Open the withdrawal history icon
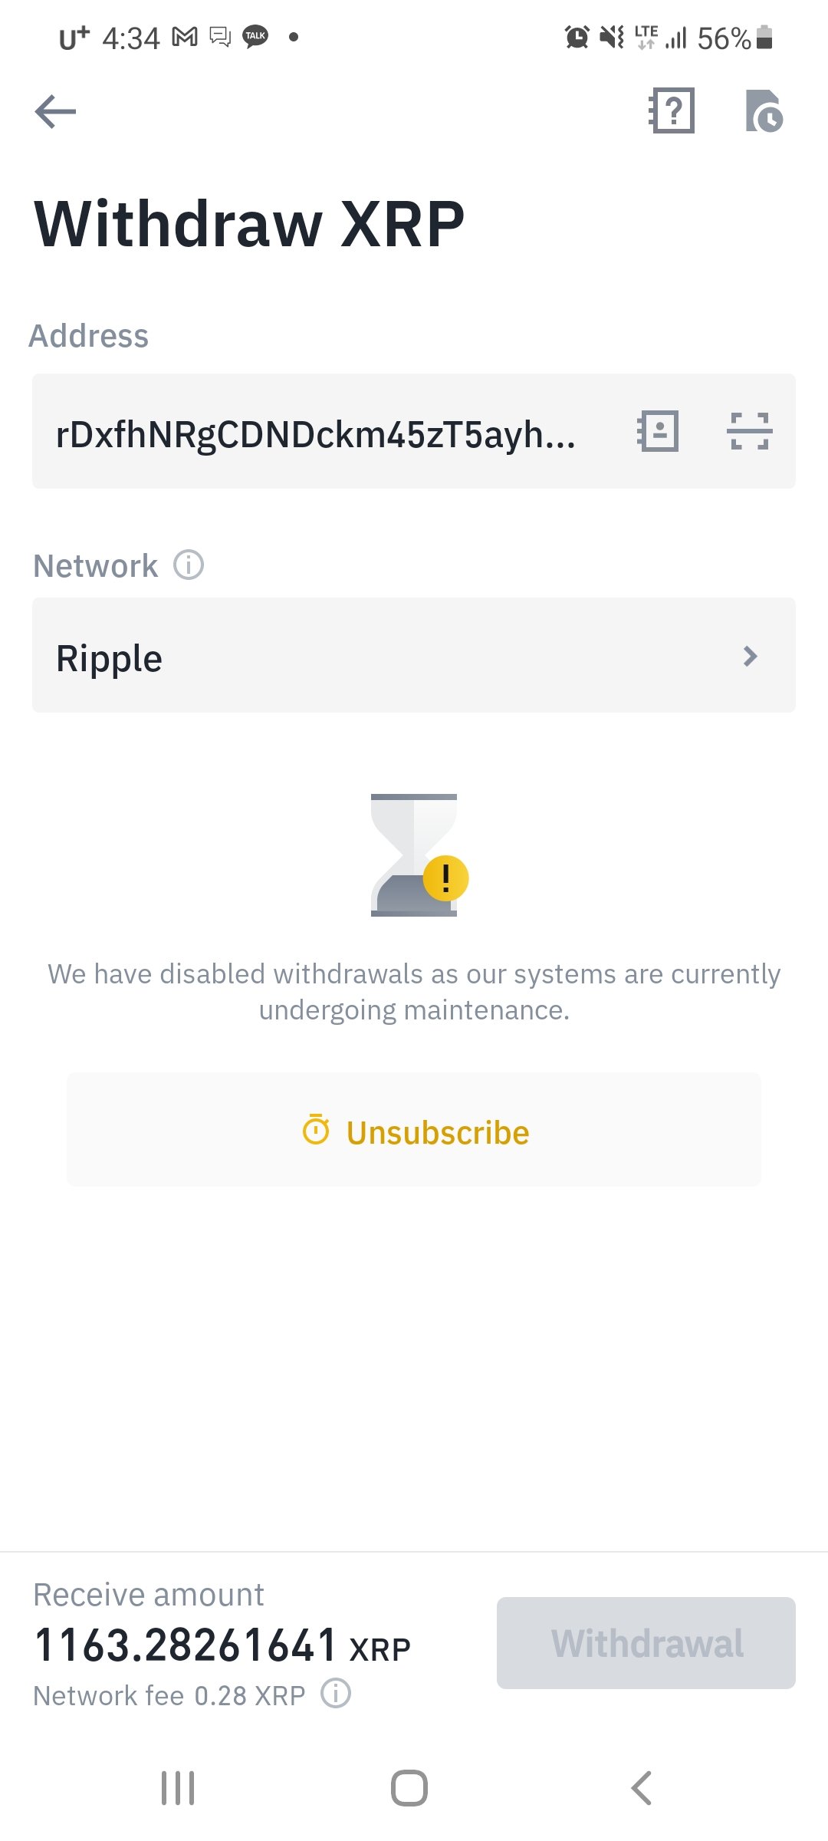 (x=764, y=111)
